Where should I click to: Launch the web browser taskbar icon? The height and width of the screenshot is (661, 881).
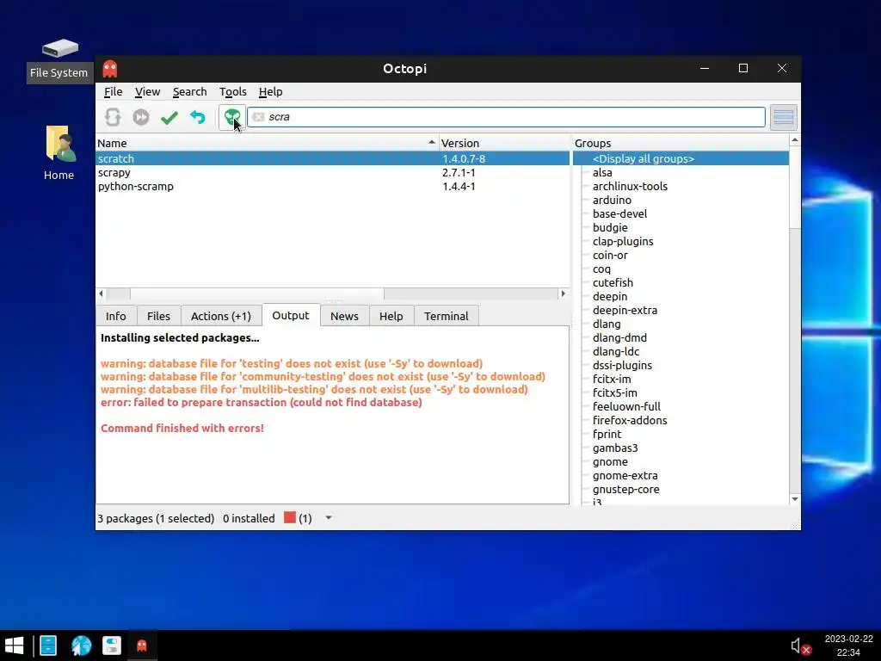pos(81,646)
